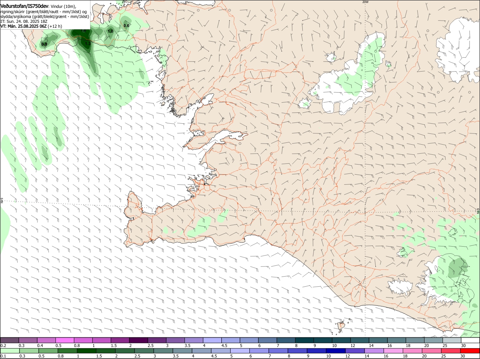
Task: Click the '25' label on the snow scale
Action: 445,345
